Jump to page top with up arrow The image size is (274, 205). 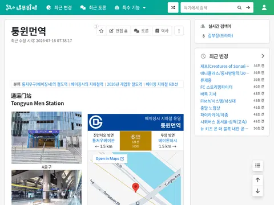[x=257, y=180]
